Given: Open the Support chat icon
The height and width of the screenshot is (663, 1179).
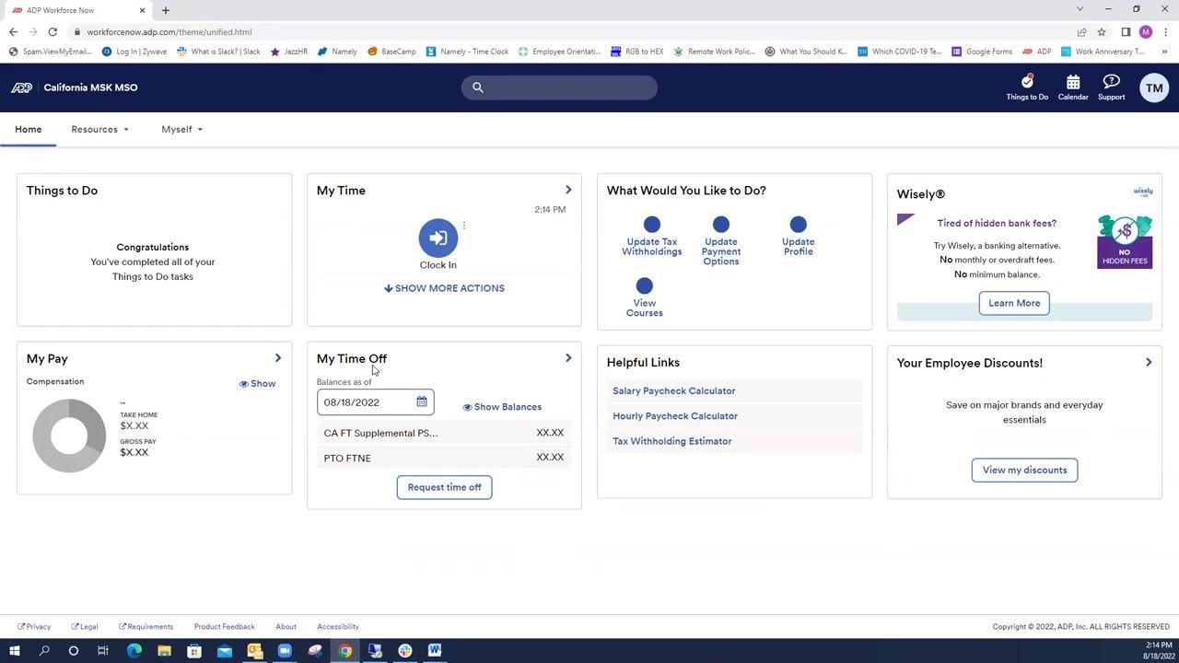Looking at the screenshot, I should 1111,82.
